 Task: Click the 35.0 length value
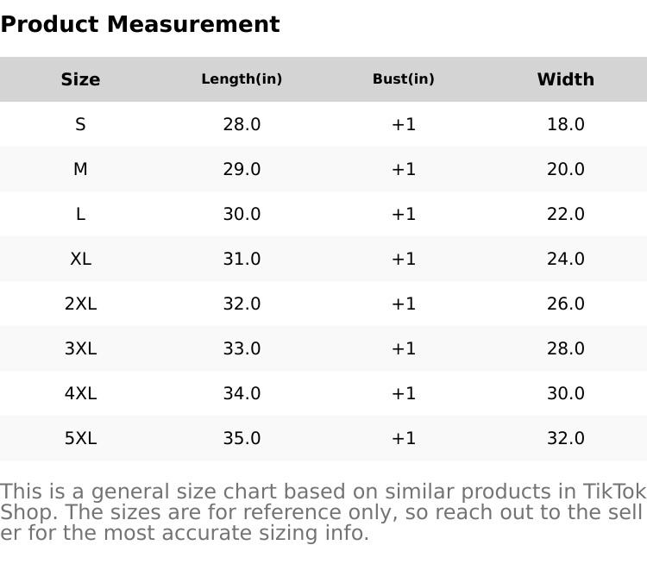242,438
